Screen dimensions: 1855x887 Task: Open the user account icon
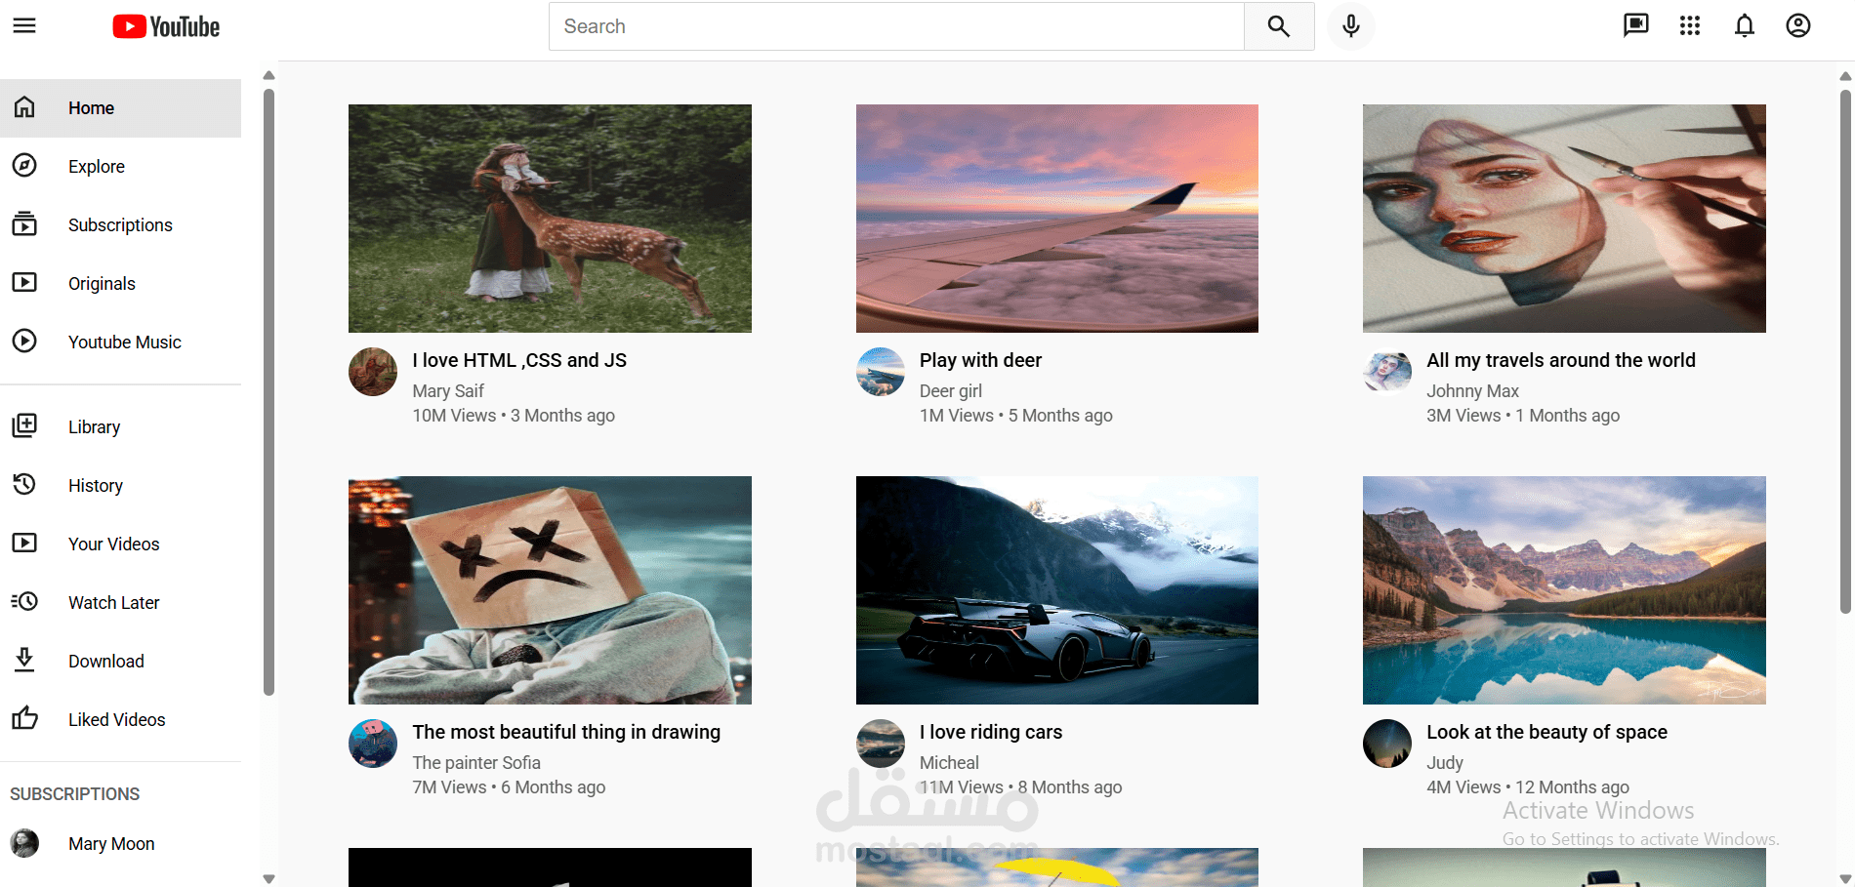[x=1798, y=25]
